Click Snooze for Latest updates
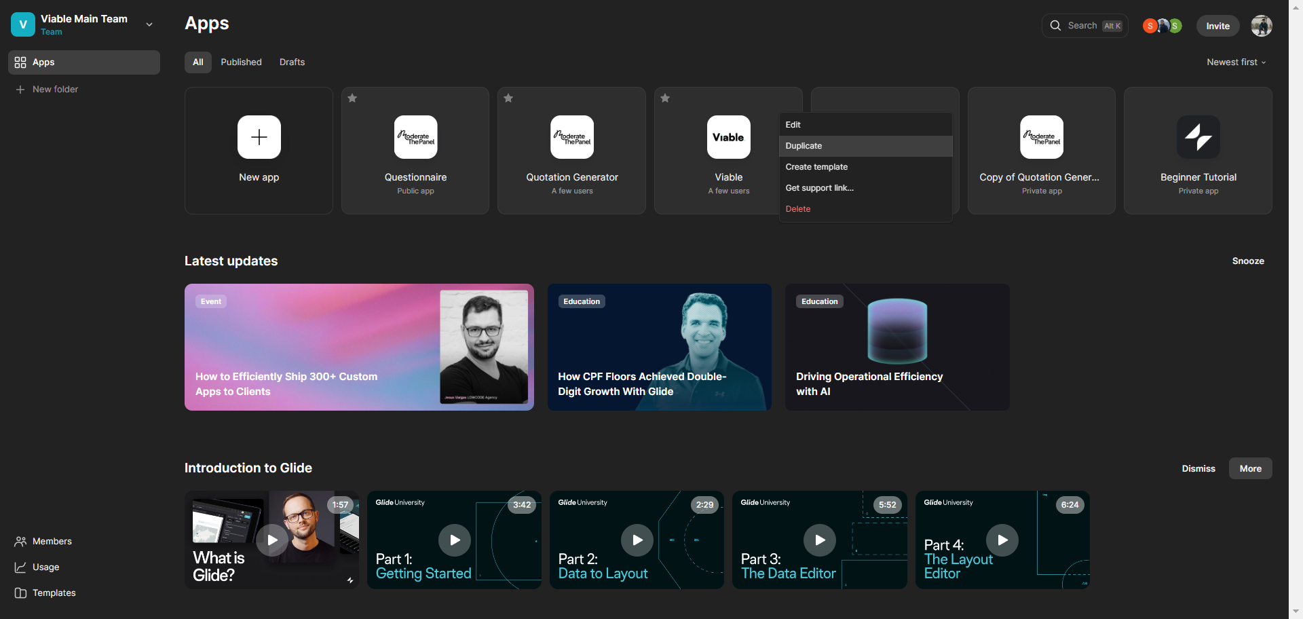This screenshot has width=1303, height=619. (x=1248, y=261)
